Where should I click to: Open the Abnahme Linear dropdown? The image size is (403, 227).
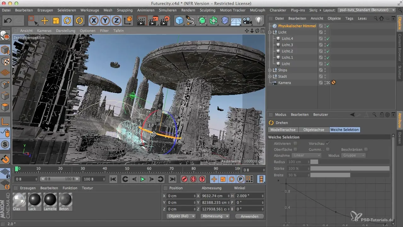click(307, 155)
